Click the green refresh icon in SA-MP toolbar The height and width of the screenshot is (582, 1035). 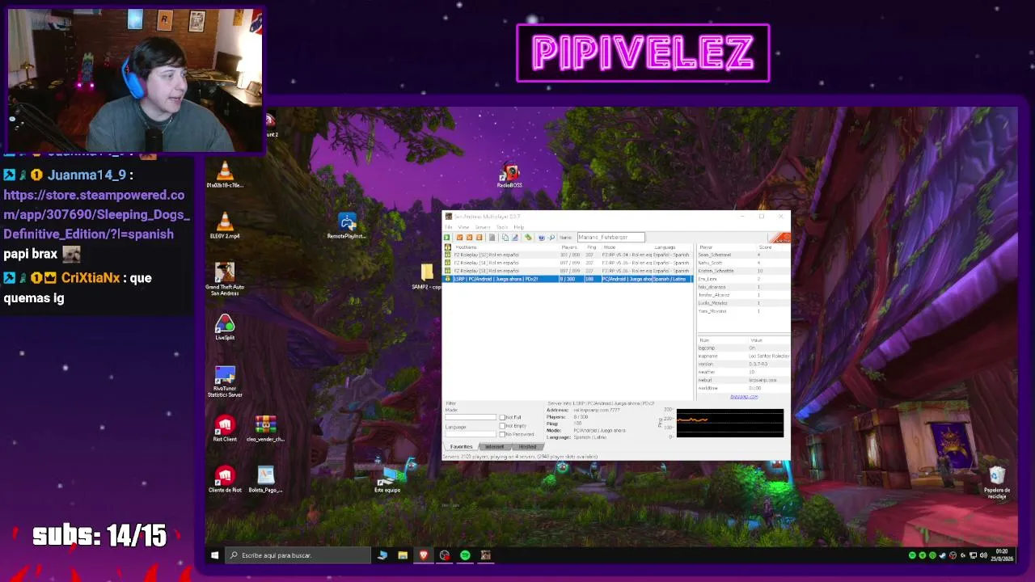528,238
